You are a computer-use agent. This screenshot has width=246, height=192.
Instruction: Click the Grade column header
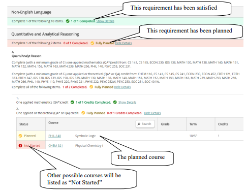pyautogui.click(x=165, y=124)
